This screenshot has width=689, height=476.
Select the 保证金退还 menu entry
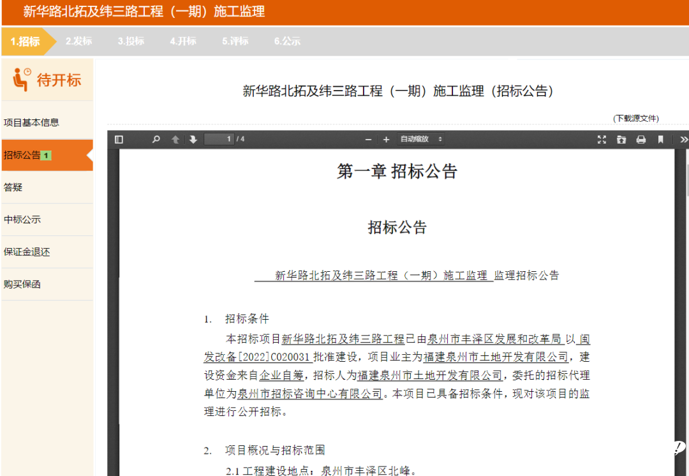click(27, 252)
